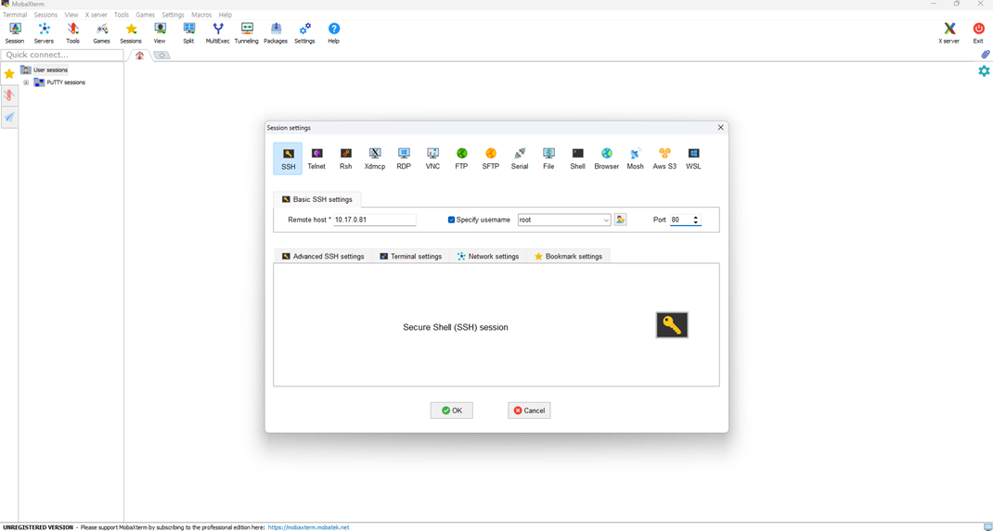The image size is (993, 531).
Task: Select the Split toolbar icon
Action: pyautogui.click(x=188, y=32)
